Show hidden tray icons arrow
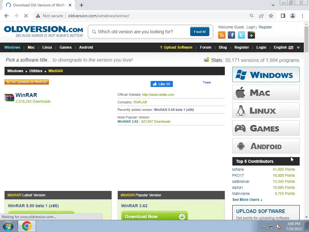This screenshot has height=232, width=309. (264, 227)
